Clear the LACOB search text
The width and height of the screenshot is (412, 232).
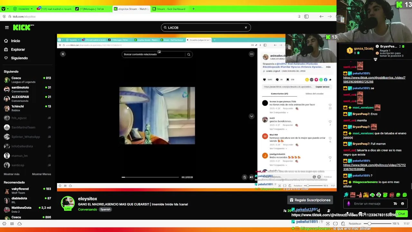click(246, 27)
